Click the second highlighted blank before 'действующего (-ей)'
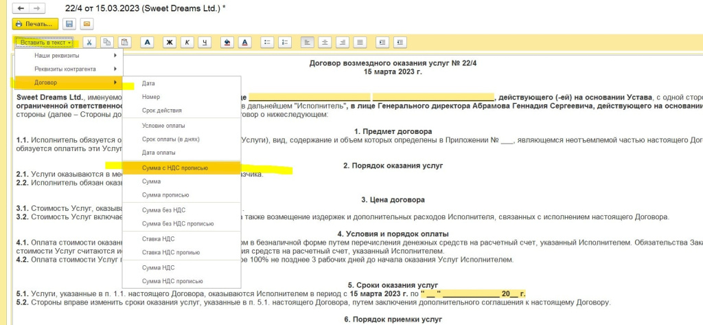 pos(433,98)
